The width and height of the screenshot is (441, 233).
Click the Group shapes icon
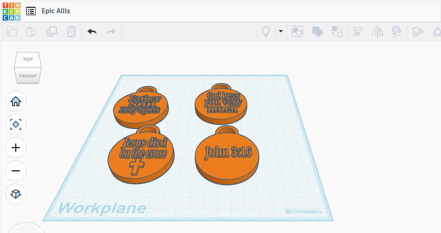317,32
